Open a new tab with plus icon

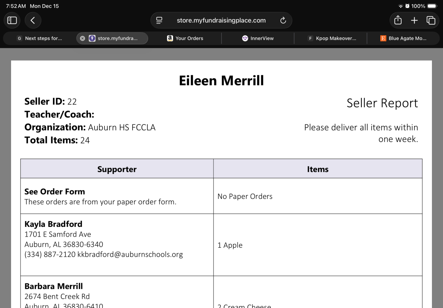pyautogui.click(x=414, y=20)
